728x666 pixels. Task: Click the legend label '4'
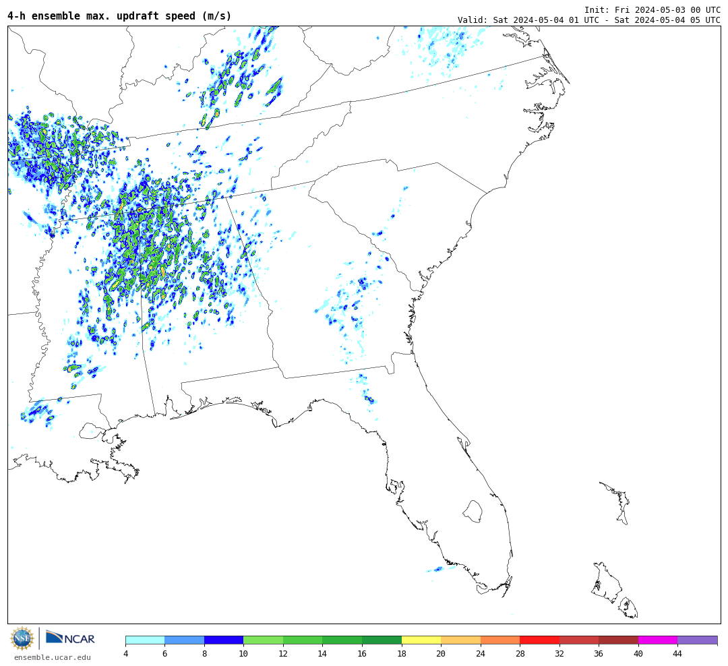tap(126, 654)
